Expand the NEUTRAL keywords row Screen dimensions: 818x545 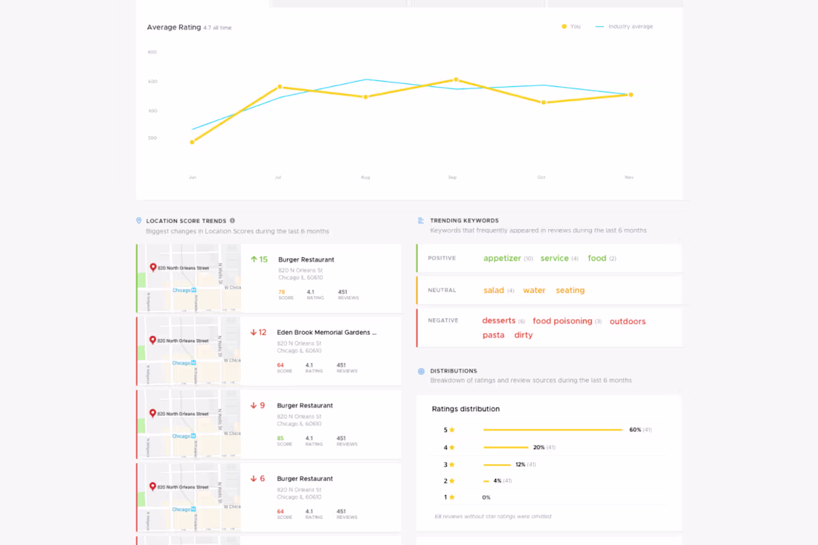443,290
